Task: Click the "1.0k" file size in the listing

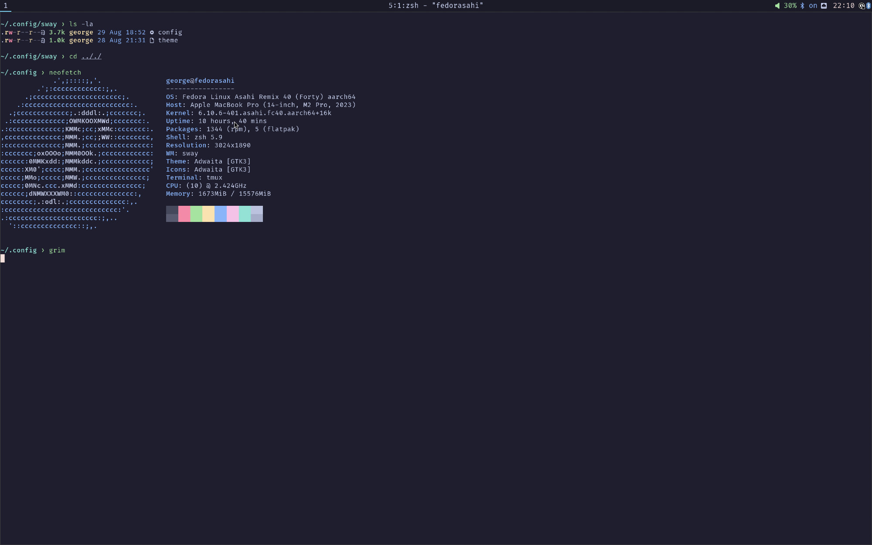Action: point(57,41)
